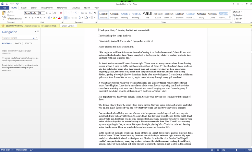Click the zoom slider in the status bar

click(x=237, y=150)
